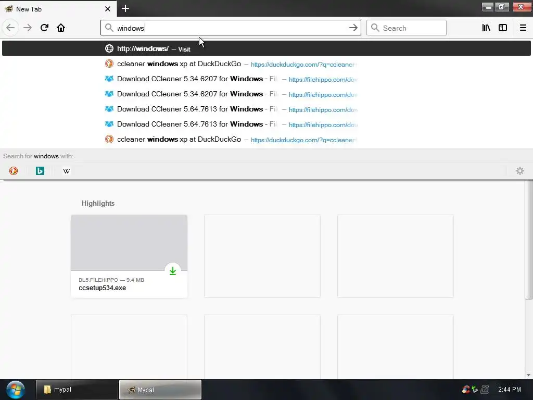
Task: Search windows with Bing engine icon
Action: click(40, 171)
